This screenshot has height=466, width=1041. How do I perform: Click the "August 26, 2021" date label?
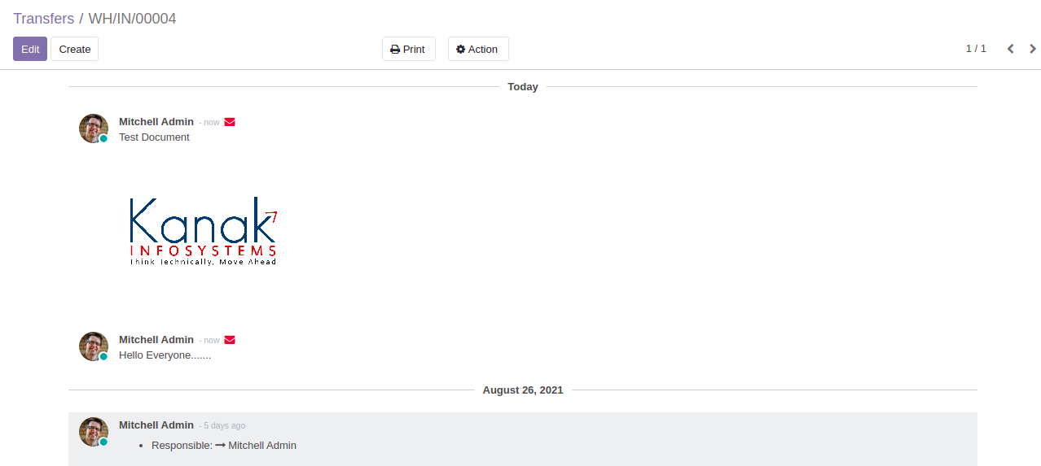(523, 390)
